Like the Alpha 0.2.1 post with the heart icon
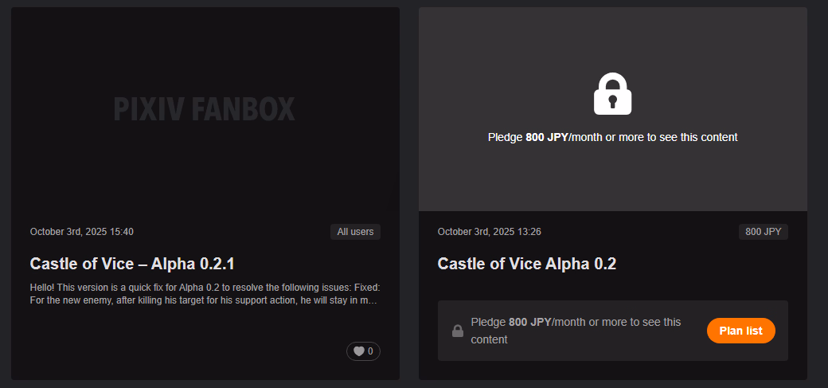This screenshot has height=388, width=828. 359,351
